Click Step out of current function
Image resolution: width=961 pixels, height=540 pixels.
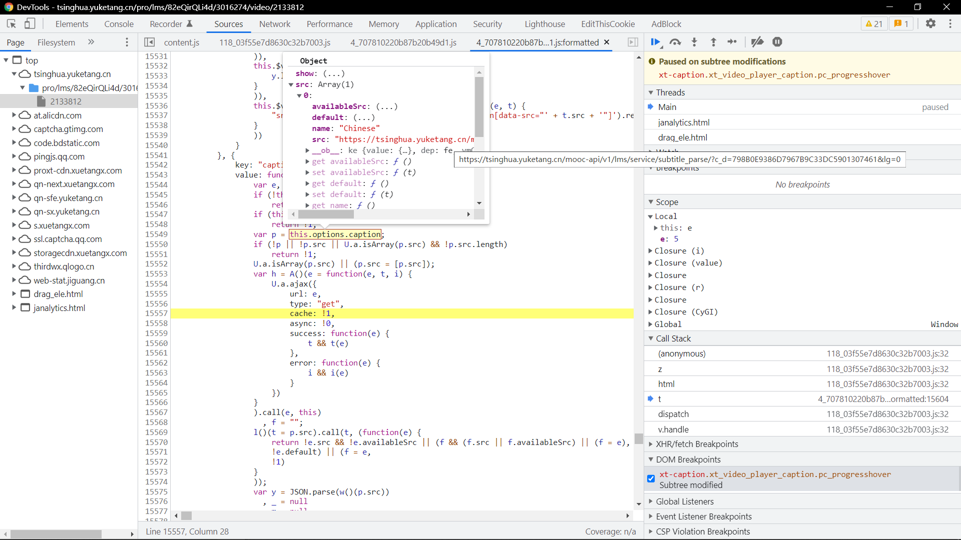(713, 42)
